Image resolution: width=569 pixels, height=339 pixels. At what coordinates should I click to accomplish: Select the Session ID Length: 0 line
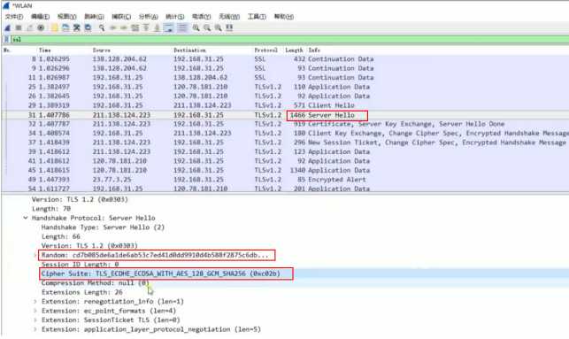(x=81, y=265)
